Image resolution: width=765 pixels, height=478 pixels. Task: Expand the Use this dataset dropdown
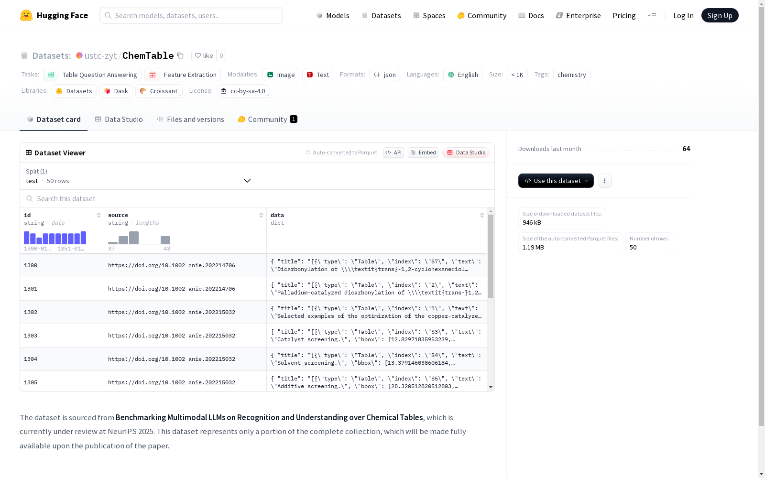pos(556,181)
